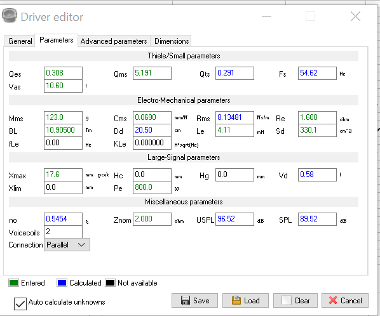This screenshot has height=316, width=380.
Task: Click the red X Cancel icon
Action: click(333, 300)
